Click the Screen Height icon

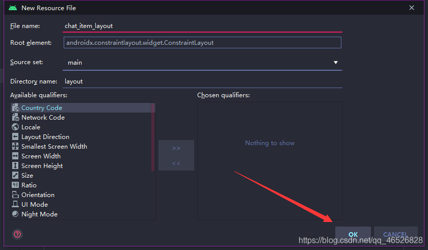click(x=15, y=166)
